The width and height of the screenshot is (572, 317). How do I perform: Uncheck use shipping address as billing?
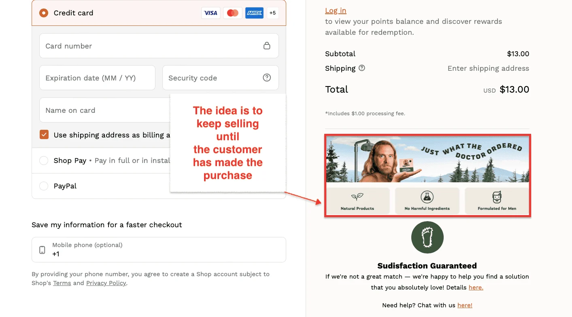click(x=44, y=135)
